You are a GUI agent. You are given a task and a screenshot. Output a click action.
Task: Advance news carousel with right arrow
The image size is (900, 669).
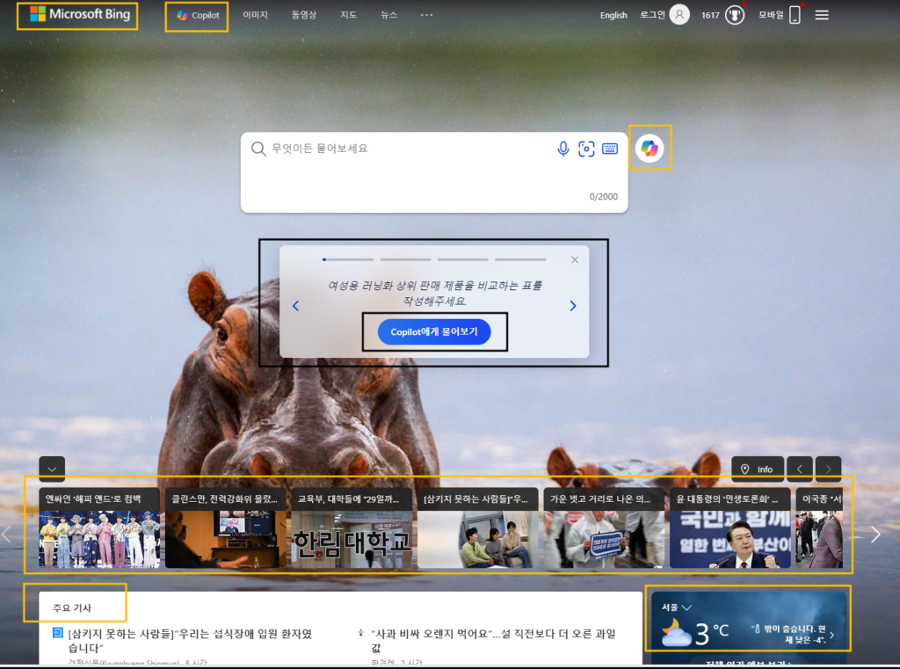(875, 534)
